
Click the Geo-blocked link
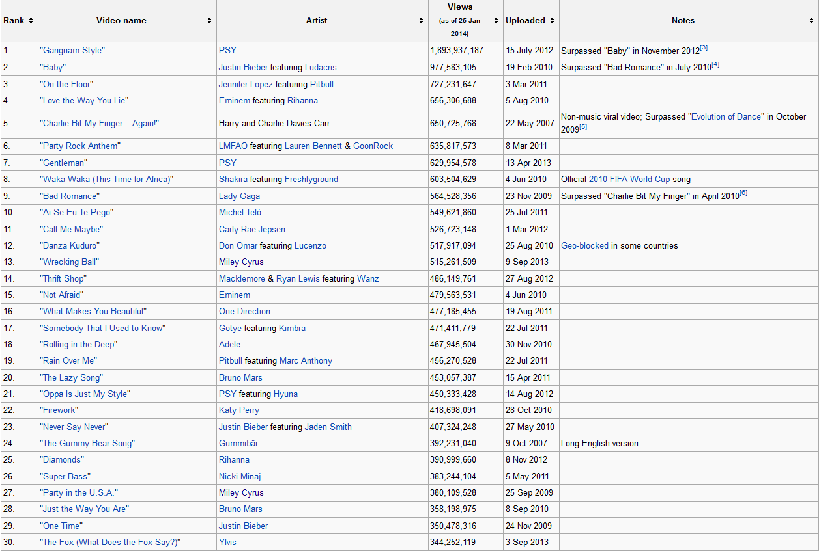coord(585,246)
